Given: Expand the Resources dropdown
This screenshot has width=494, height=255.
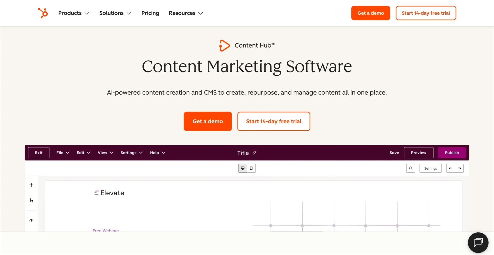Looking at the screenshot, I should (186, 13).
